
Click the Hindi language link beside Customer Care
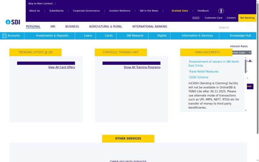click(196, 18)
